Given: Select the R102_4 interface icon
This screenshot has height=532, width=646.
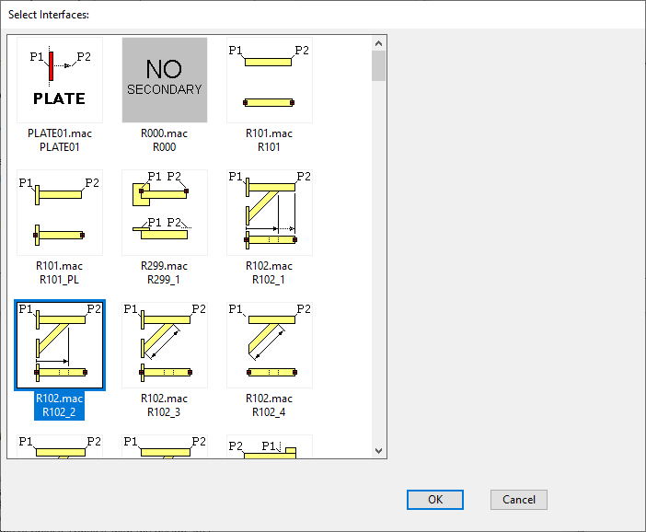Looking at the screenshot, I should 269,345.
